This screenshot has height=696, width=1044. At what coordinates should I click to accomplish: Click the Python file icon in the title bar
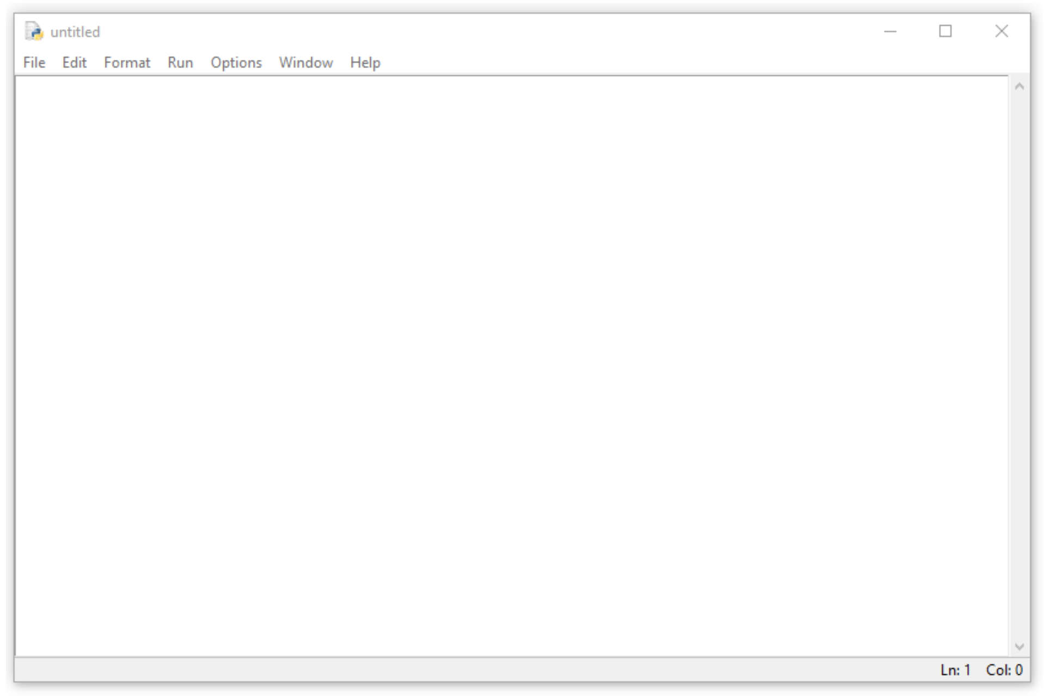click(x=33, y=32)
